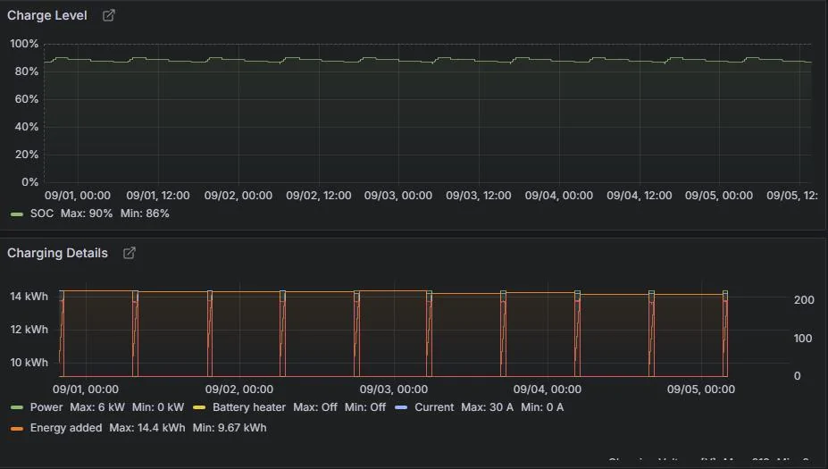Open Charging Details panel external link icon
The width and height of the screenshot is (828, 469).
pyautogui.click(x=129, y=253)
